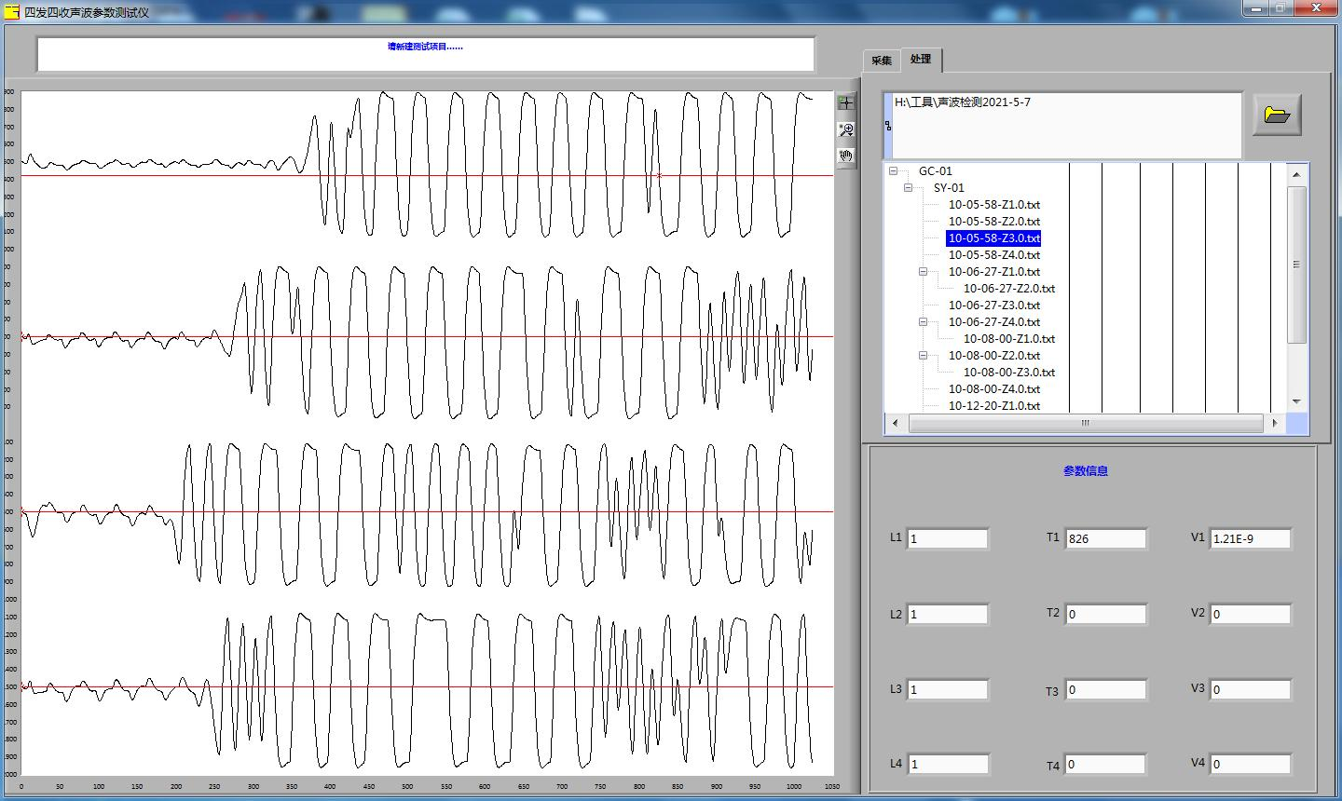Image resolution: width=1342 pixels, height=801 pixels.
Task: Click tree scrollbar up arrow
Action: tap(1296, 174)
